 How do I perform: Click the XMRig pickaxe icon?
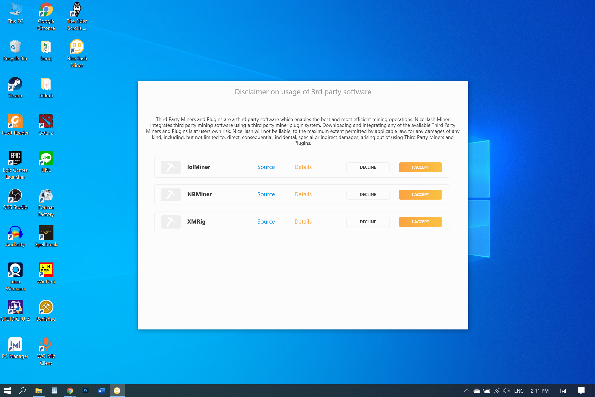click(x=171, y=222)
